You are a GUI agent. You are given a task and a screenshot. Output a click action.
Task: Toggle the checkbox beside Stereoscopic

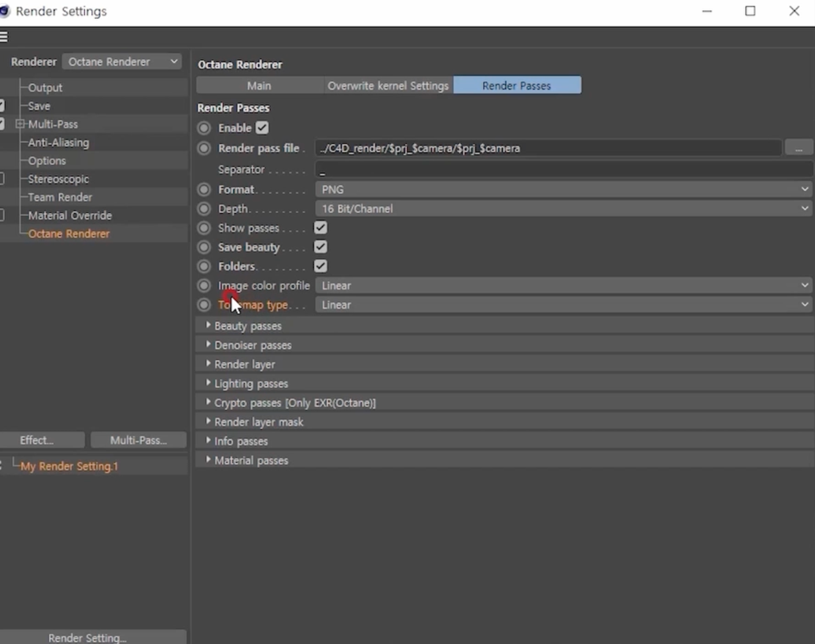[2, 179]
